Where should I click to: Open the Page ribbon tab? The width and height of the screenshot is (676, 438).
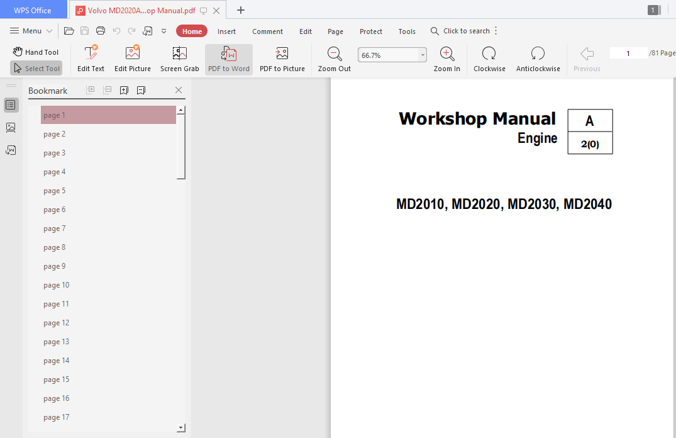[x=335, y=31]
